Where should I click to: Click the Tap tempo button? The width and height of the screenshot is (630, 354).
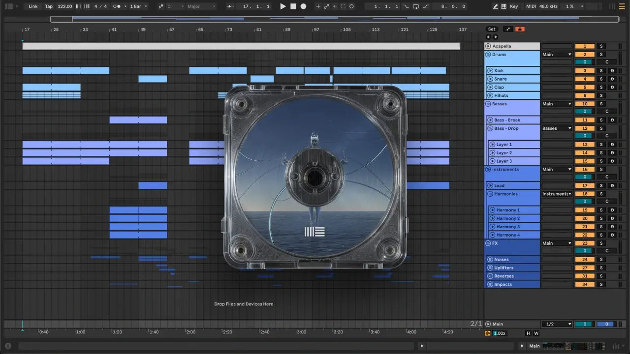pos(49,6)
